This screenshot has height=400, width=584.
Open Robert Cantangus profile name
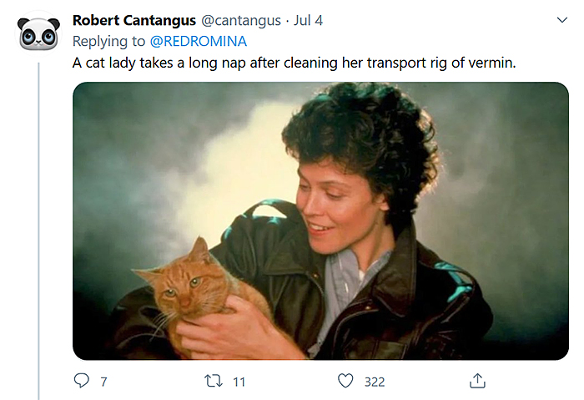tap(135, 20)
